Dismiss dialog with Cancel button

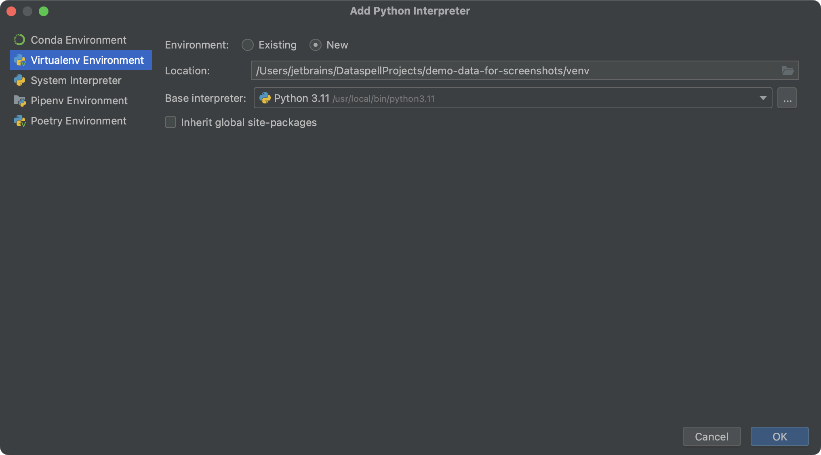pyautogui.click(x=711, y=436)
